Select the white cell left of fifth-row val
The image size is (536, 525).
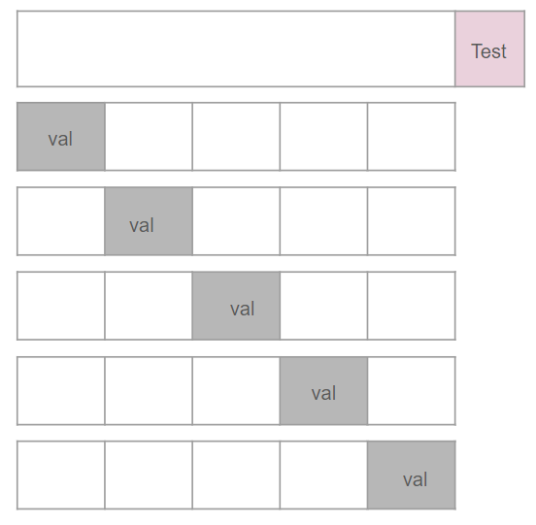click(323, 476)
